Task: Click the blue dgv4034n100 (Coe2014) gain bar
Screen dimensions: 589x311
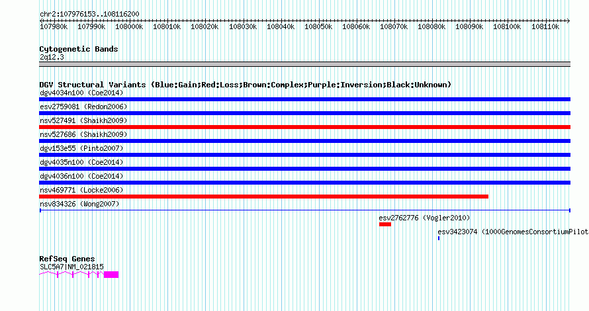Action: [304, 99]
